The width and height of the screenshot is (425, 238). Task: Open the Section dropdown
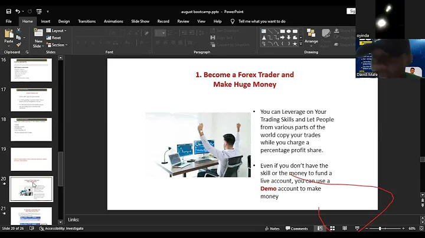[x=57, y=45]
